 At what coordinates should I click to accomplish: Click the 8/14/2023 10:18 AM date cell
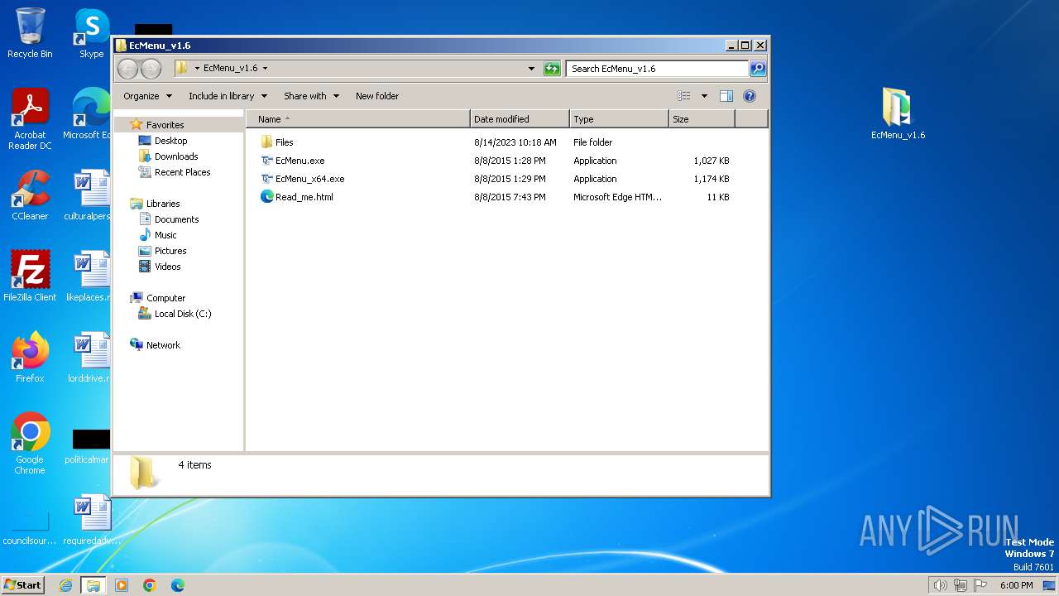[x=515, y=142]
